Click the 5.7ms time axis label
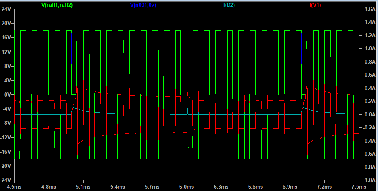The image size is (378, 191). point(152,187)
